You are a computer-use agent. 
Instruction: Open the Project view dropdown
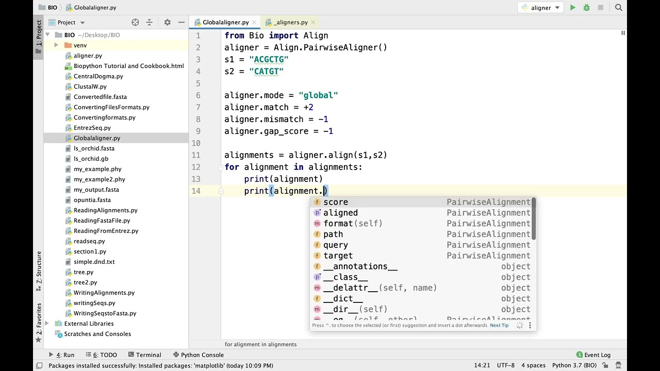click(67, 22)
